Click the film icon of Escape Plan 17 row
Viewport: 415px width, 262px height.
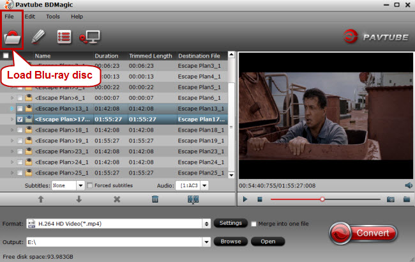[29, 119]
